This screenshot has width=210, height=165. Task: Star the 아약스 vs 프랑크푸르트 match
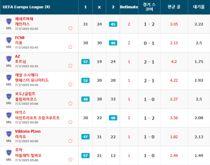[x=70, y=122]
